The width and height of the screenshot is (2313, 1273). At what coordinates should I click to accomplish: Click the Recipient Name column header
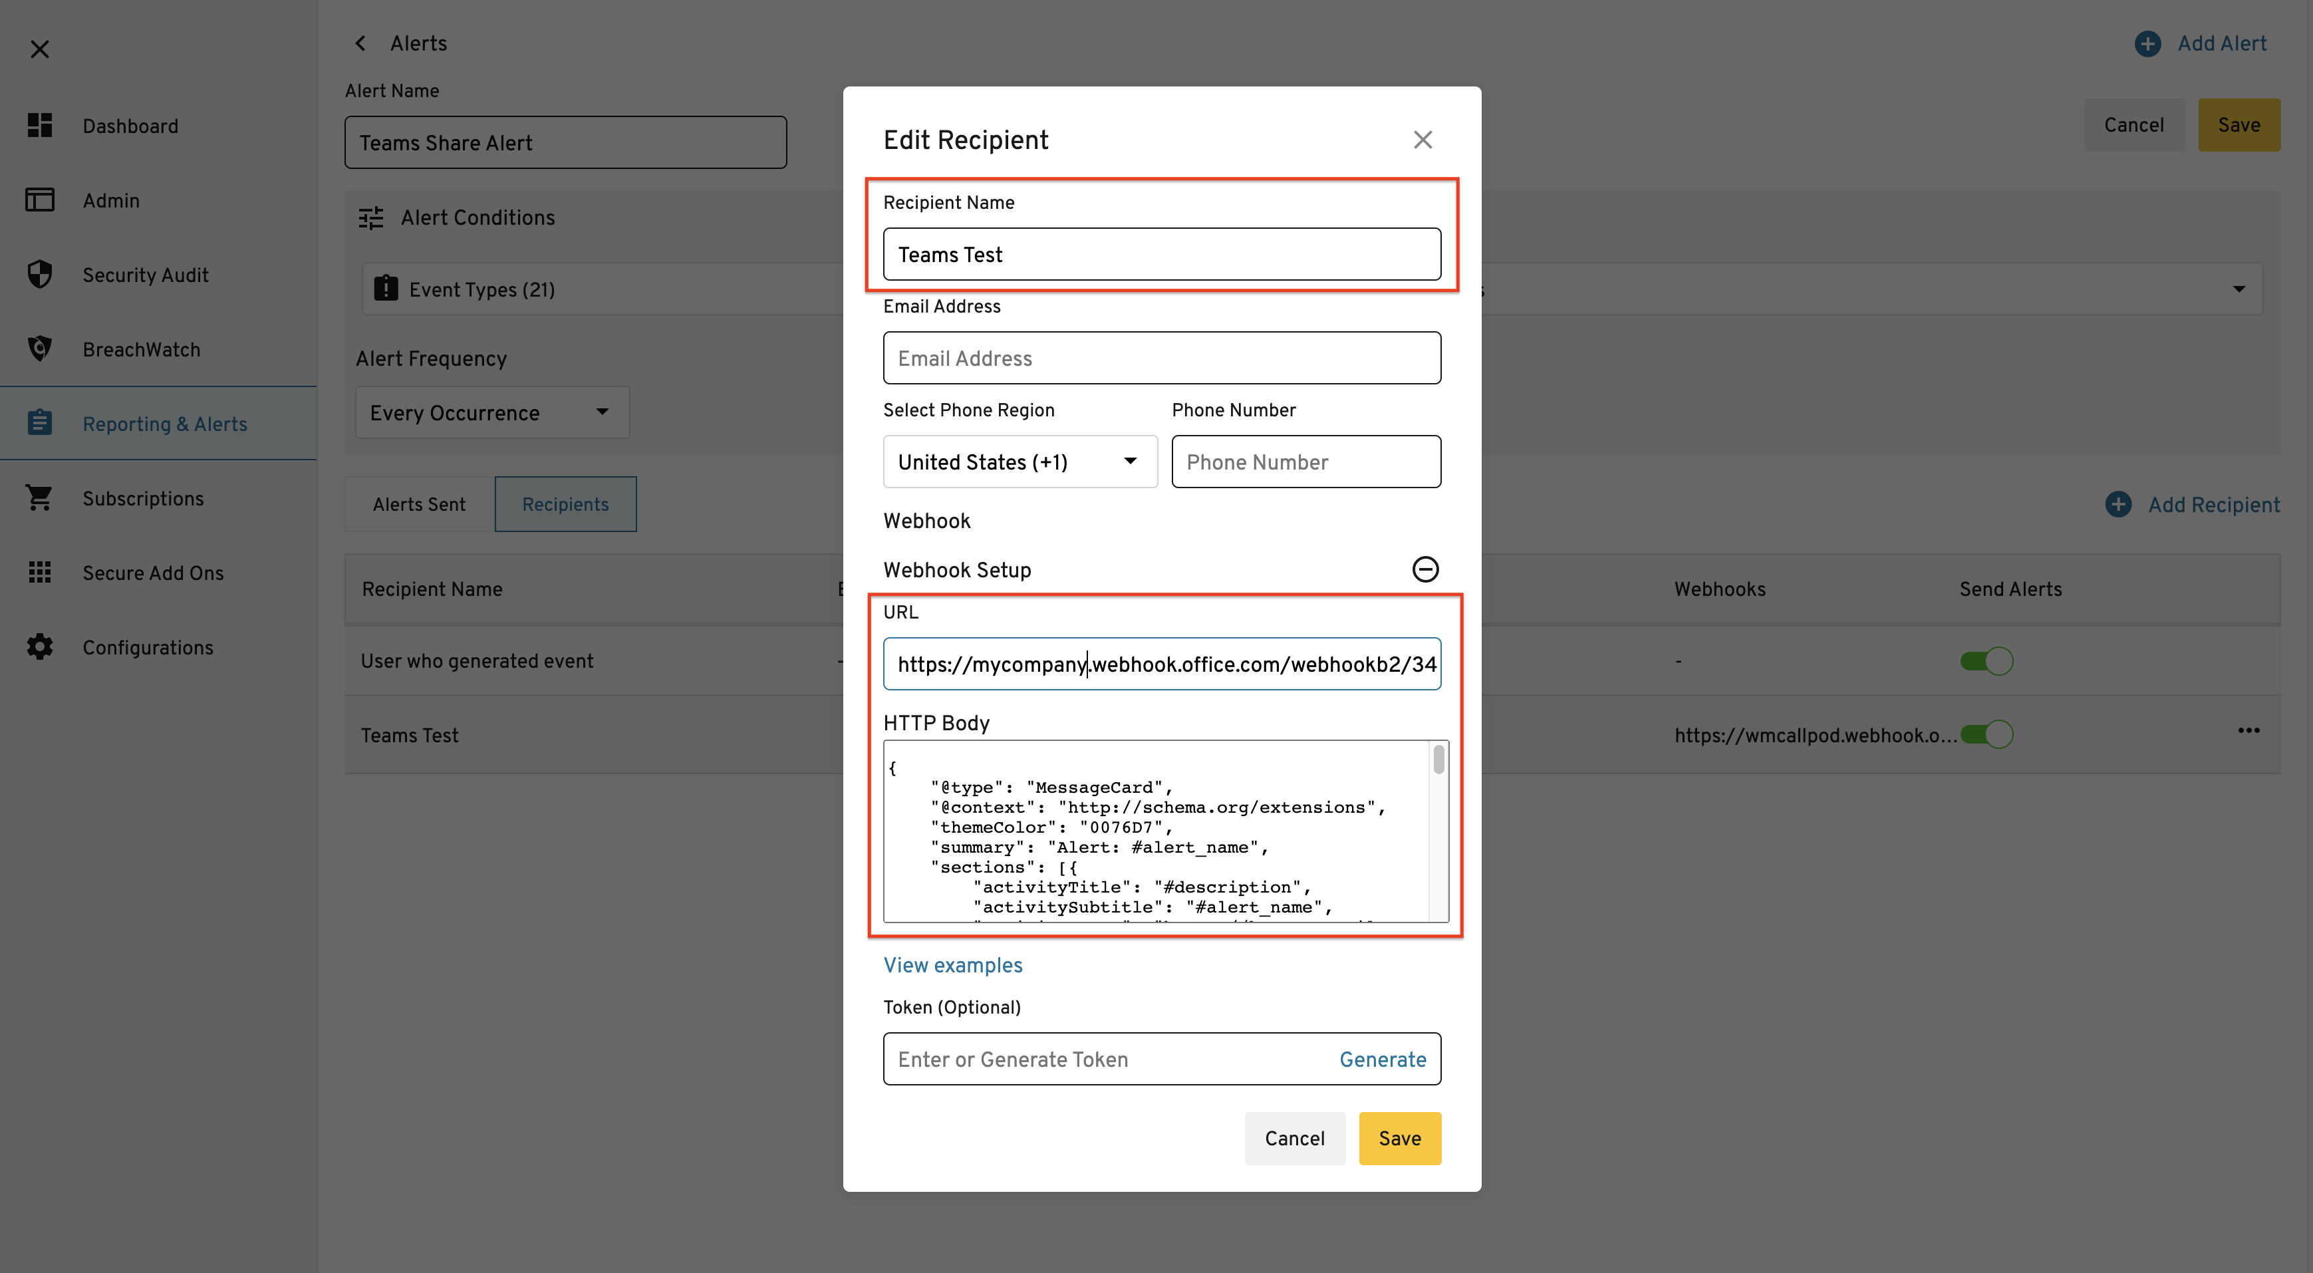click(x=432, y=589)
